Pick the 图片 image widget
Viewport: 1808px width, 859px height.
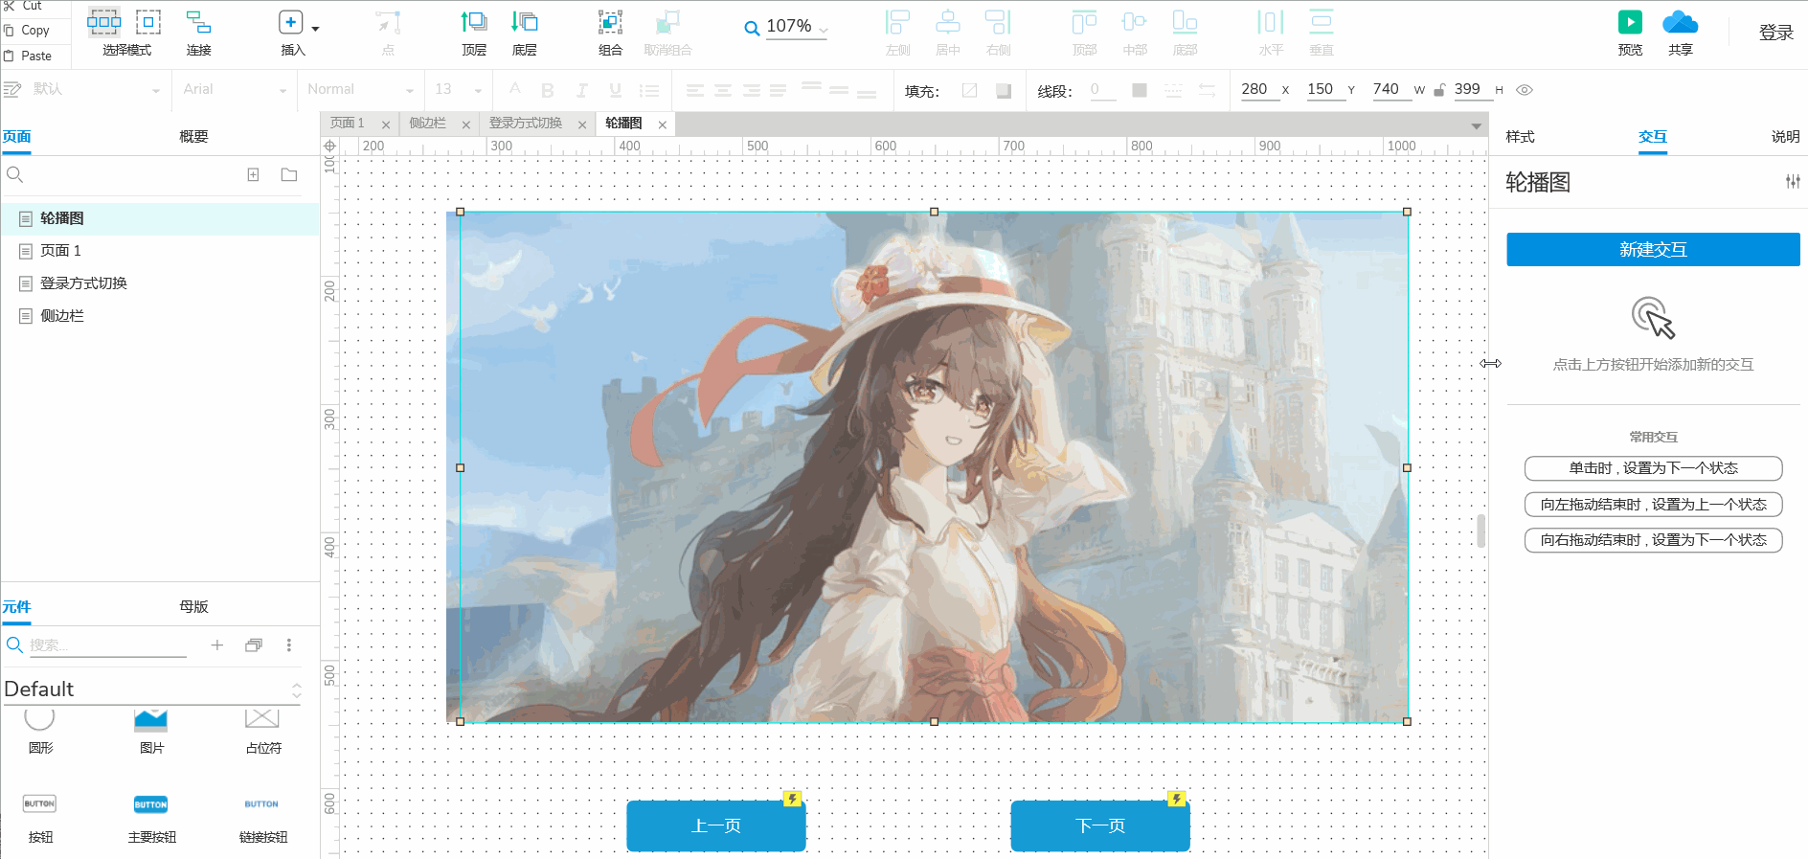point(151,731)
